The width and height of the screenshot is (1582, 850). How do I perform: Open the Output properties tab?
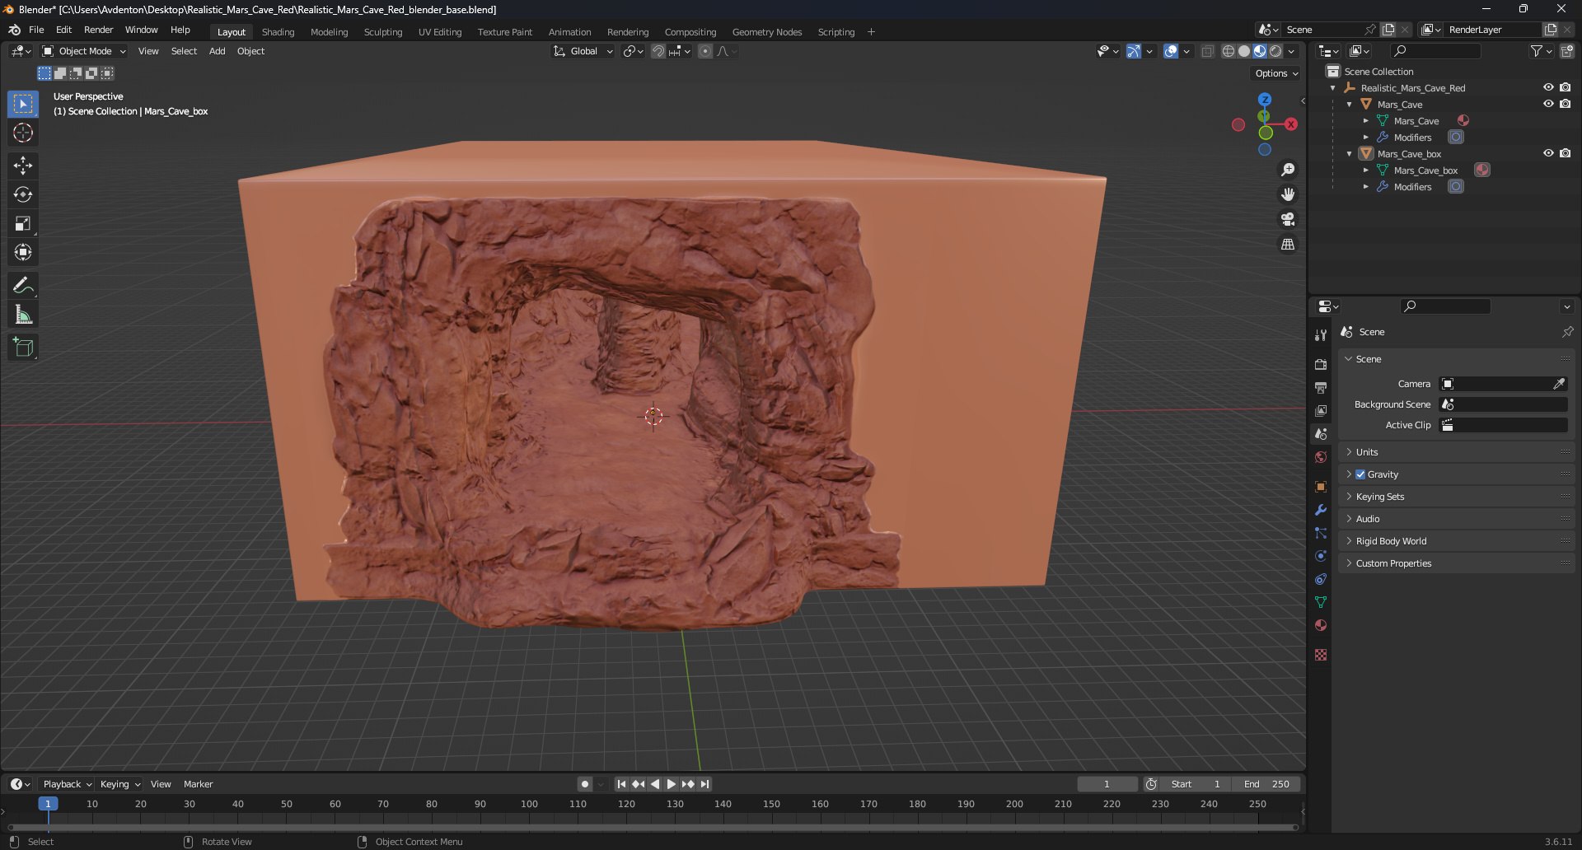(x=1321, y=387)
